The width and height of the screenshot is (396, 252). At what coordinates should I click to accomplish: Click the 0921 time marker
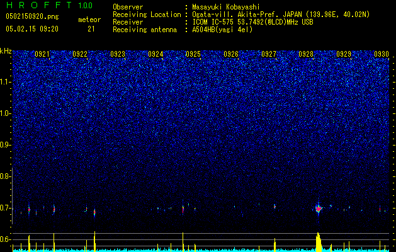(x=42, y=54)
